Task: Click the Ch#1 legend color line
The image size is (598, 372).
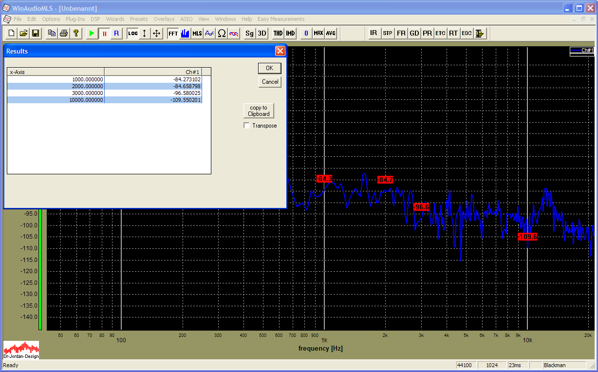Action: (576, 50)
